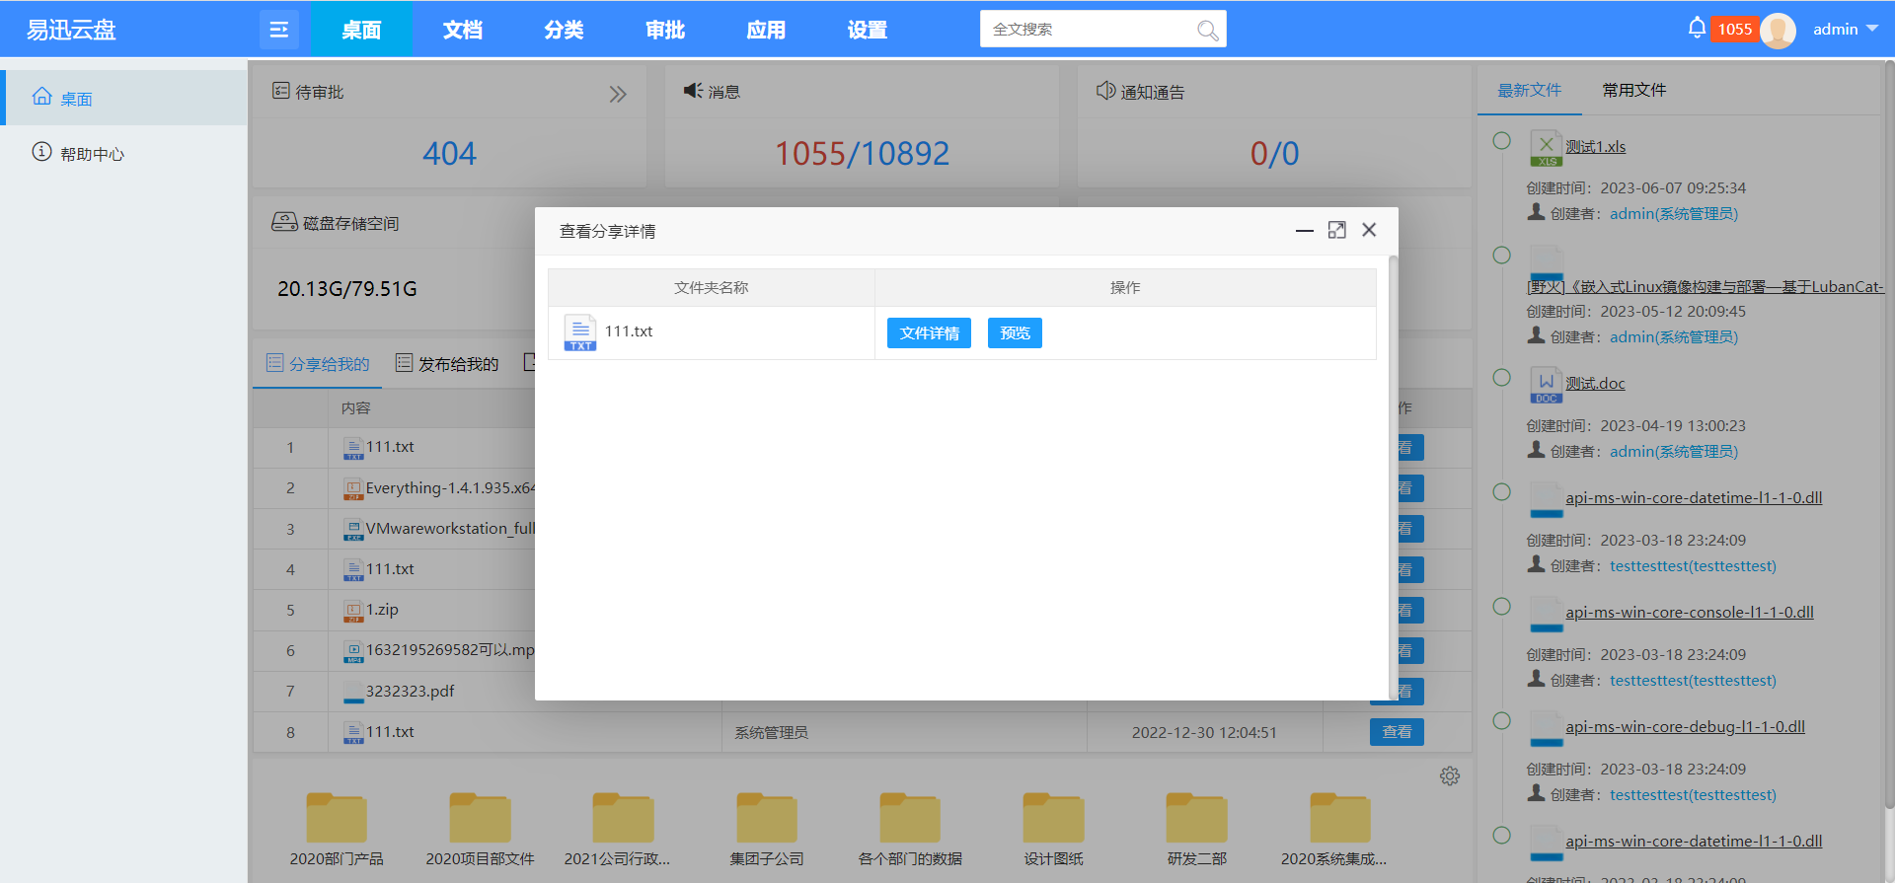This screenshot has width=1895, height=883.
Task: Open the 应用 top navigation tab
Action: tap(766, 30)
